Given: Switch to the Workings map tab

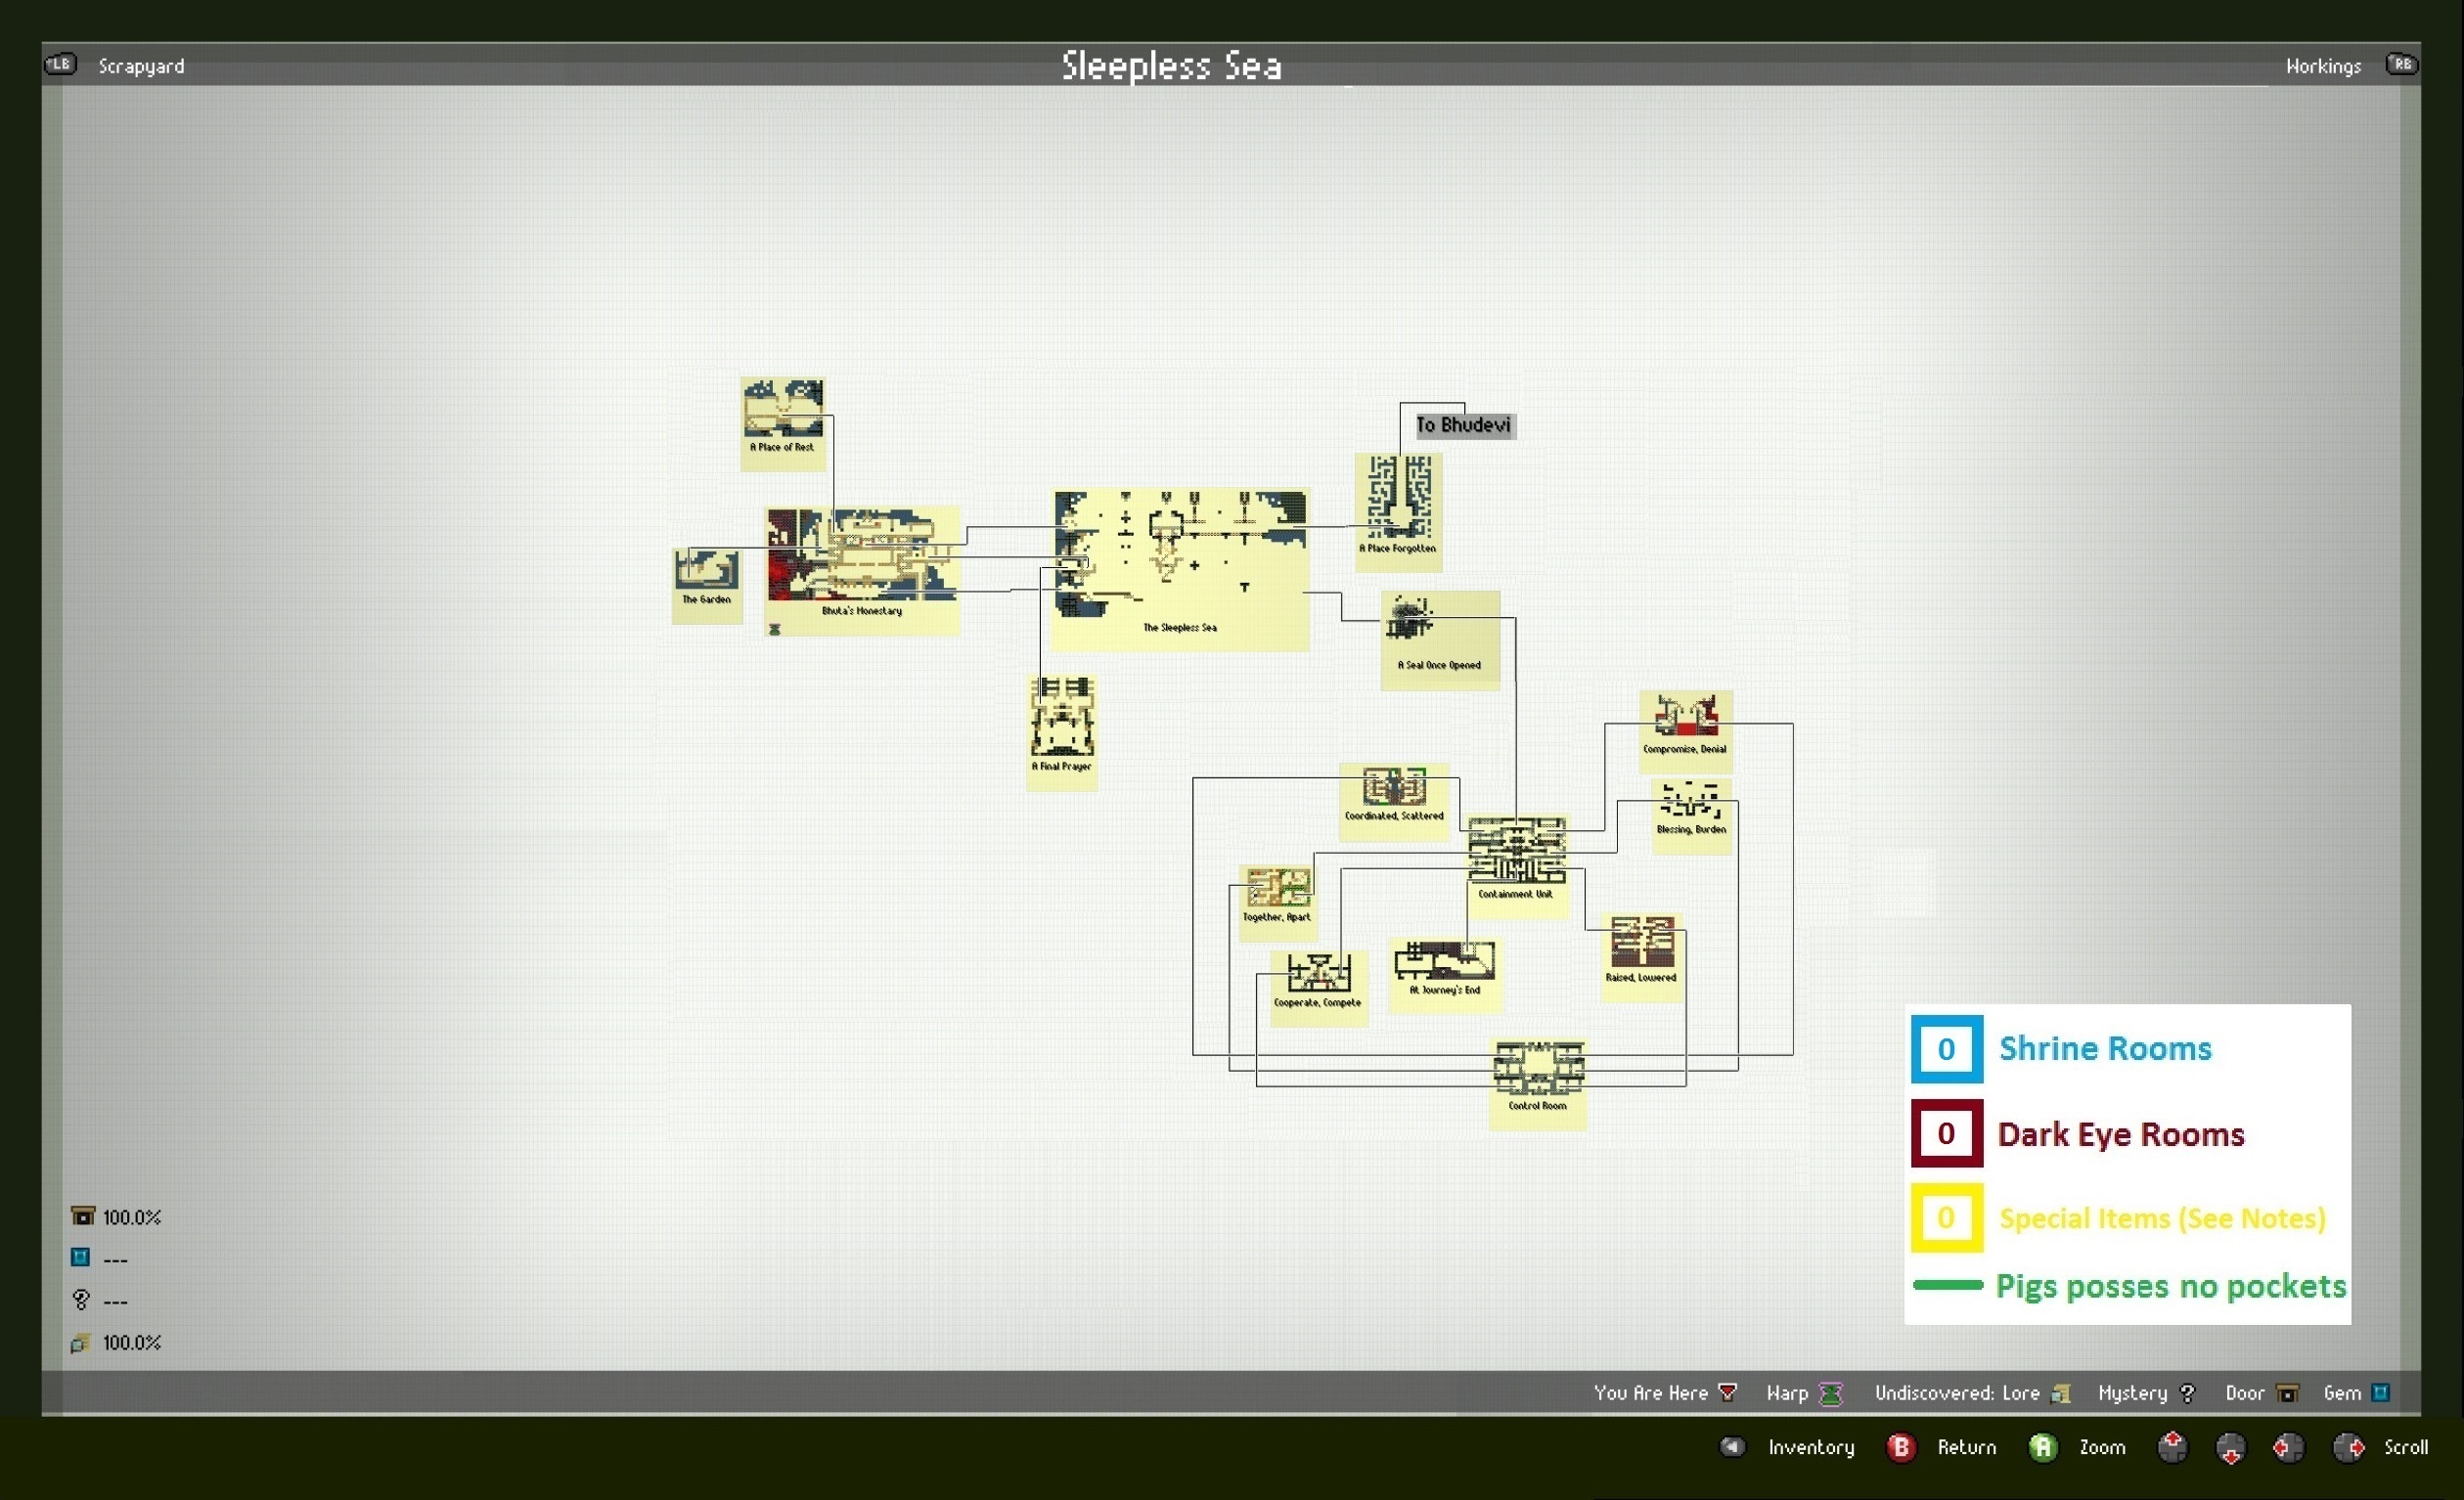Looking at the screenshot, I should (2322, 66).
